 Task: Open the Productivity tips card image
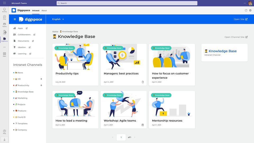tap(75, 57)
